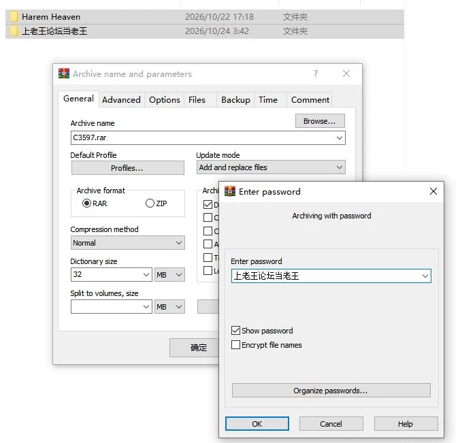Click the date 2026/10/24 3:42
Image resolution: width=460 pixels, height=443 pixels.
coord(217,31)
